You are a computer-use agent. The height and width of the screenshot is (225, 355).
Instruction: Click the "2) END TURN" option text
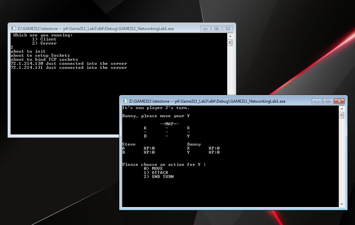(159, 177)
